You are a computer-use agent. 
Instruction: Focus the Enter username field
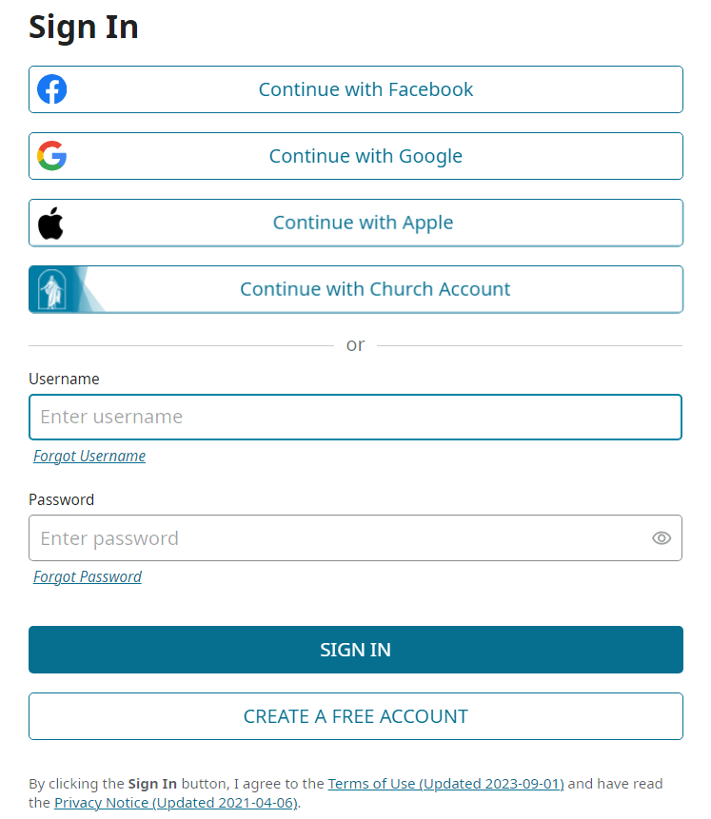coord(355,417)
